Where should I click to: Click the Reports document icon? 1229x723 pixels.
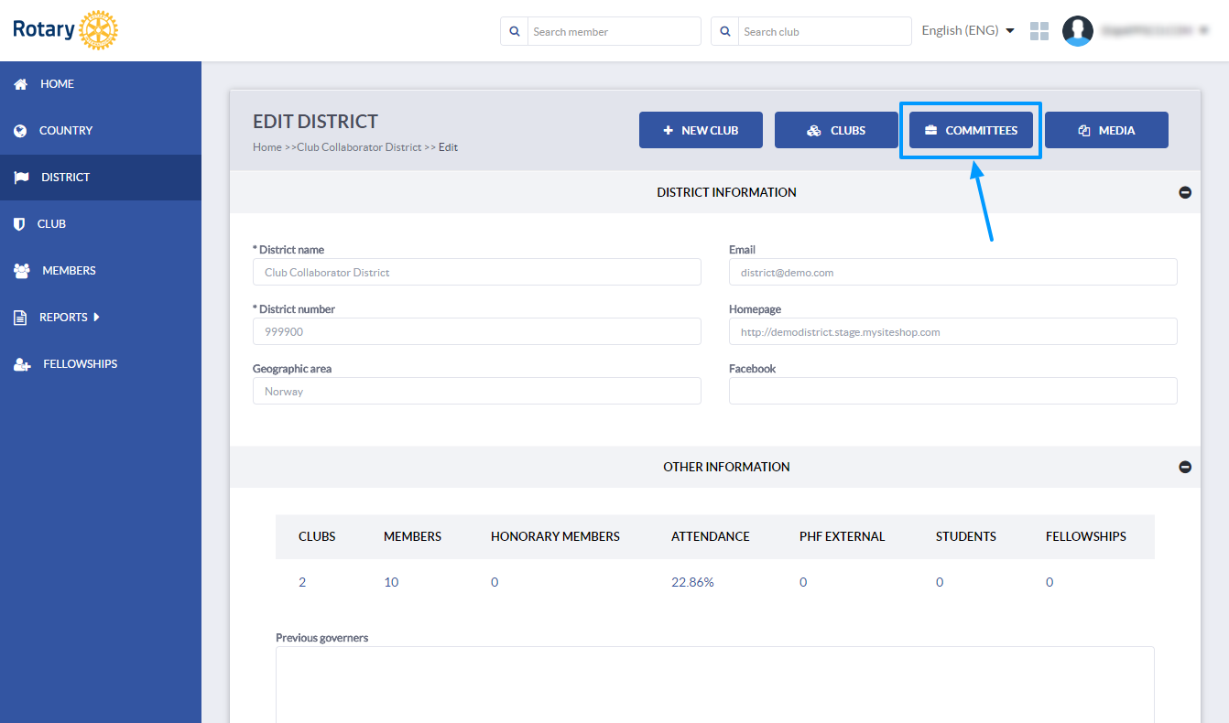pos(20,318)
